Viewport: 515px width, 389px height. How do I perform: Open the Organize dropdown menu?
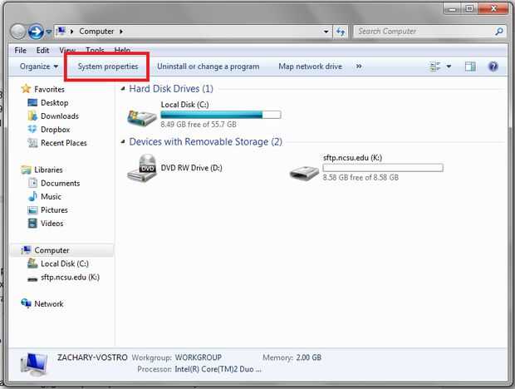(39, 66)
